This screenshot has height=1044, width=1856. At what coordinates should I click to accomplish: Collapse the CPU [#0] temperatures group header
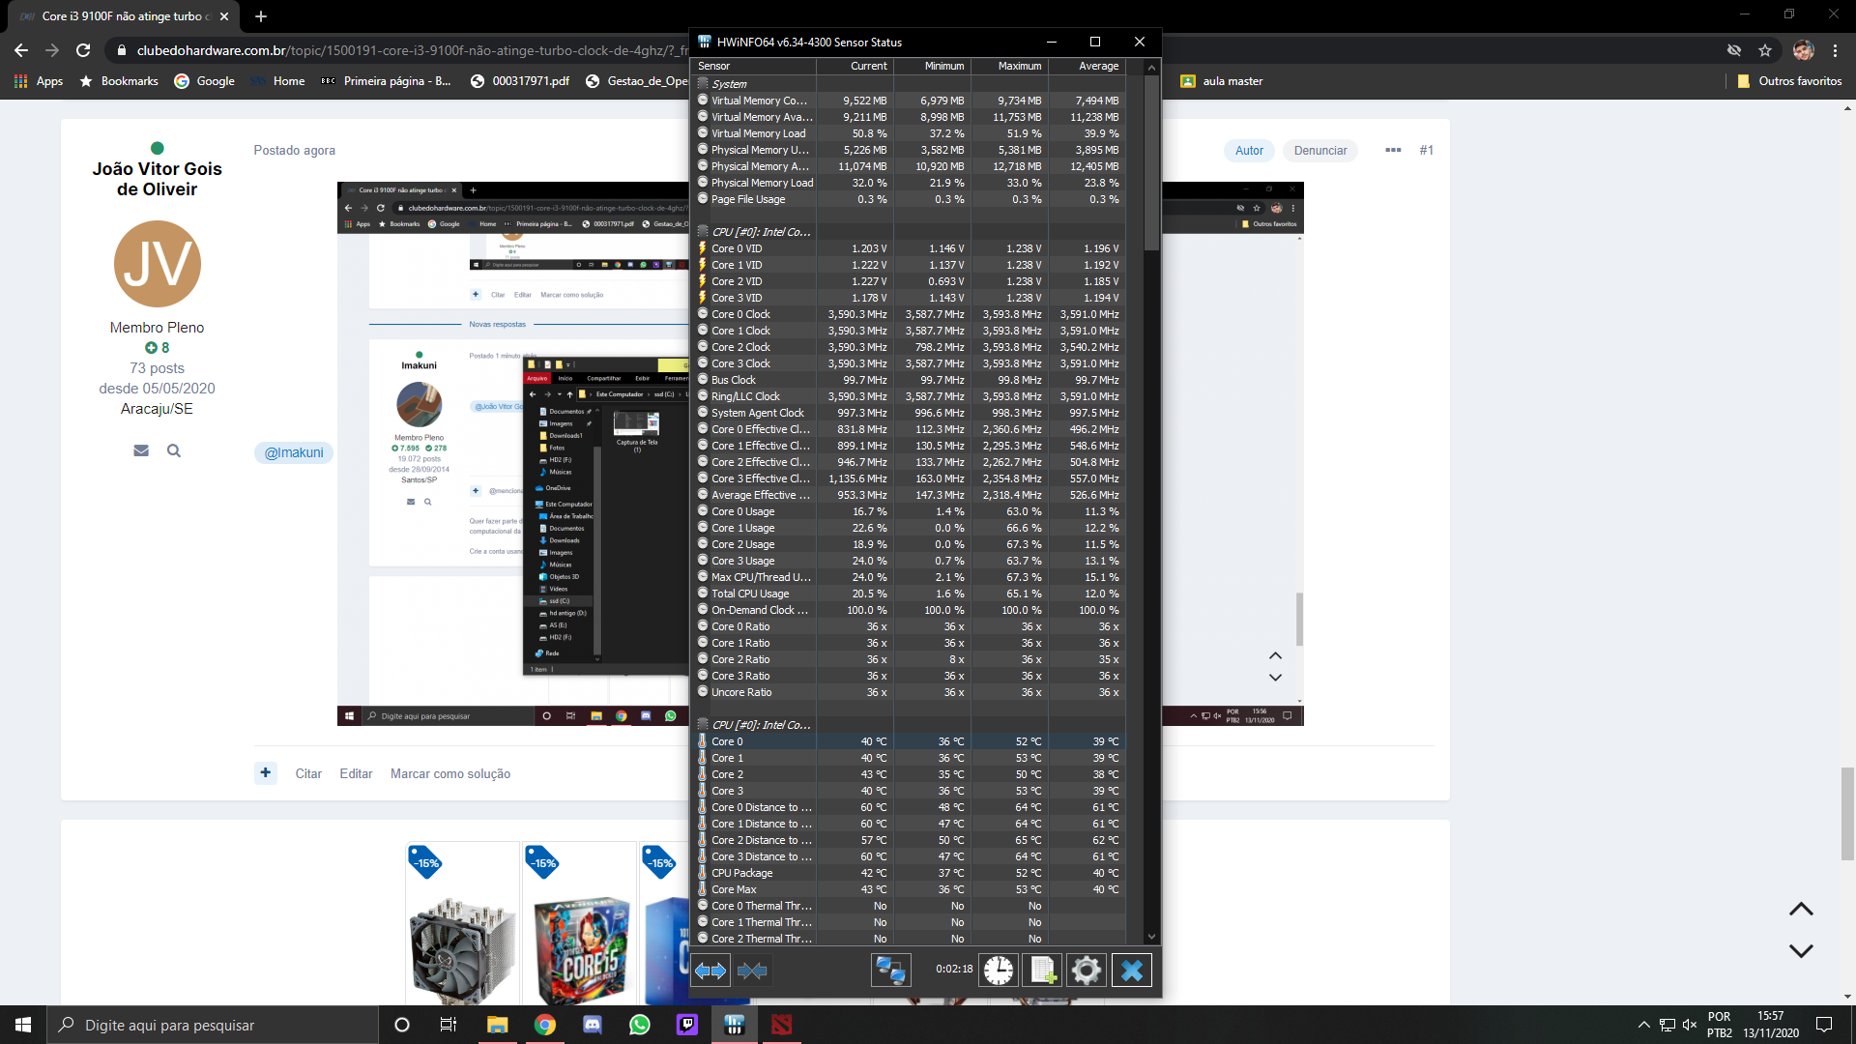(704, 725)
